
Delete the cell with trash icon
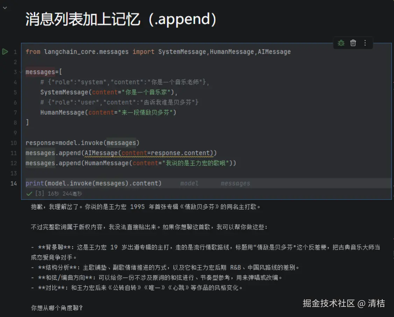pyautogui.click(x=353, y=43)
